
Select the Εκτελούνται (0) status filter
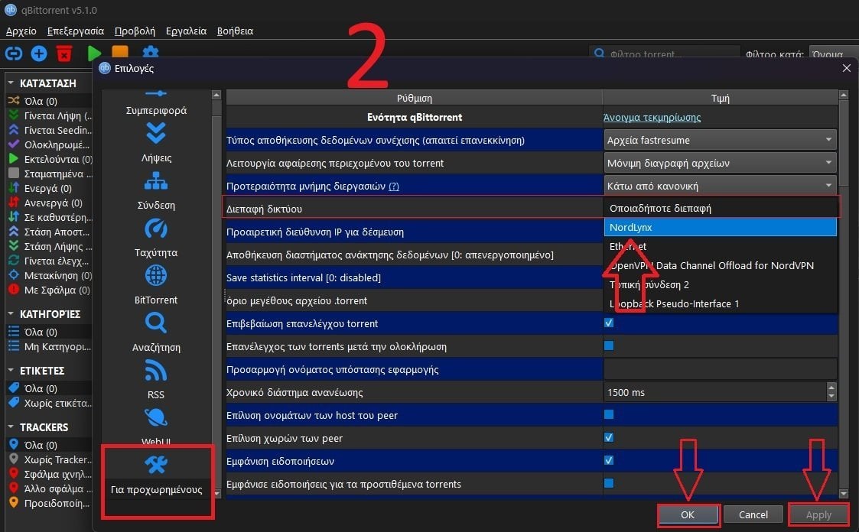coord(49,159)
